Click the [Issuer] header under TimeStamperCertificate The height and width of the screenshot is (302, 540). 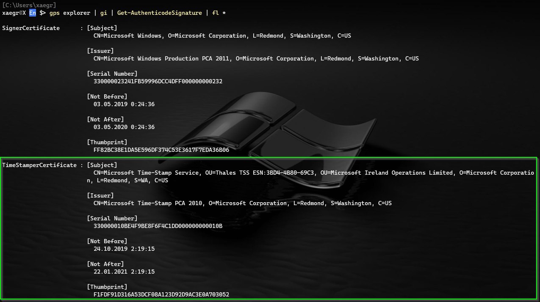tap(100, 195)
